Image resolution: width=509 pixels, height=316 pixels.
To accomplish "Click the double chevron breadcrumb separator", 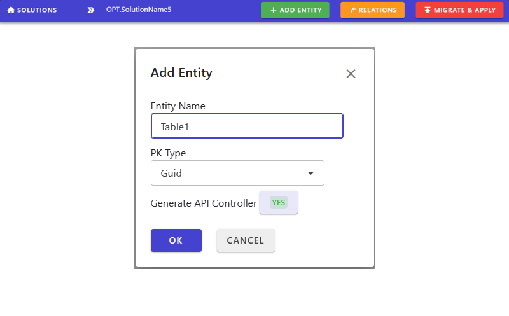I will click(91, 10).
